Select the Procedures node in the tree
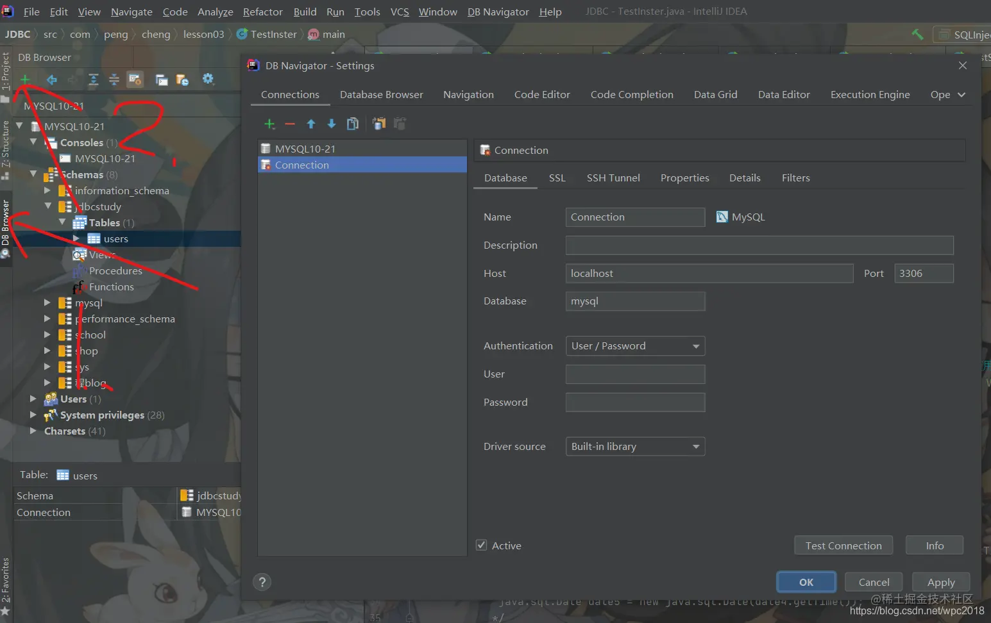 pos(115,270)
